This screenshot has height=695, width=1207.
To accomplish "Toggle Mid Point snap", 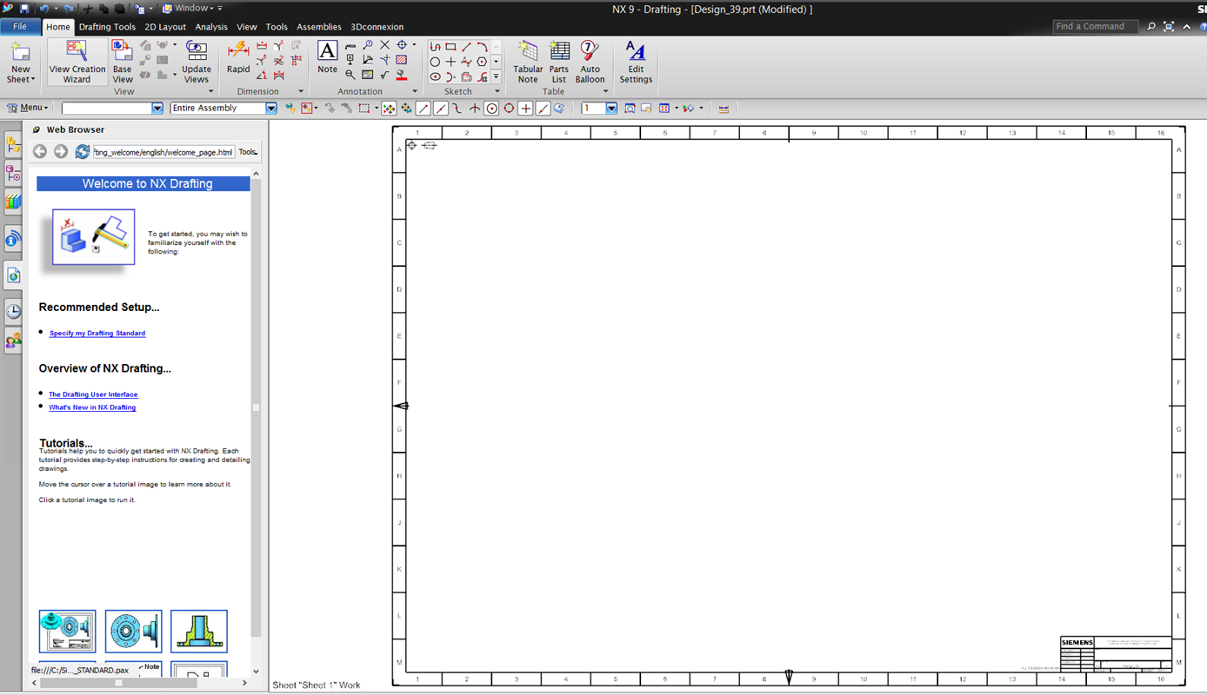I will pos(441,109).
